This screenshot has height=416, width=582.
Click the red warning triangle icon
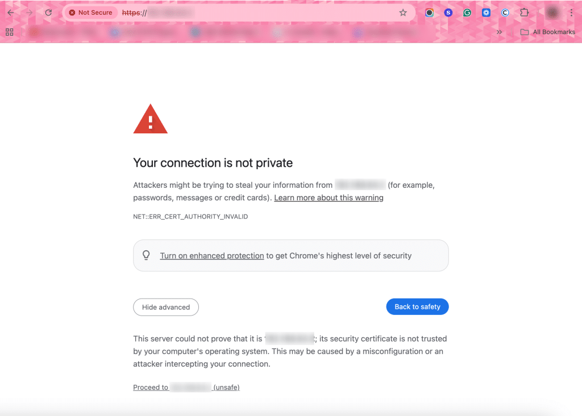pyautogui.click(x=150, y=119)
